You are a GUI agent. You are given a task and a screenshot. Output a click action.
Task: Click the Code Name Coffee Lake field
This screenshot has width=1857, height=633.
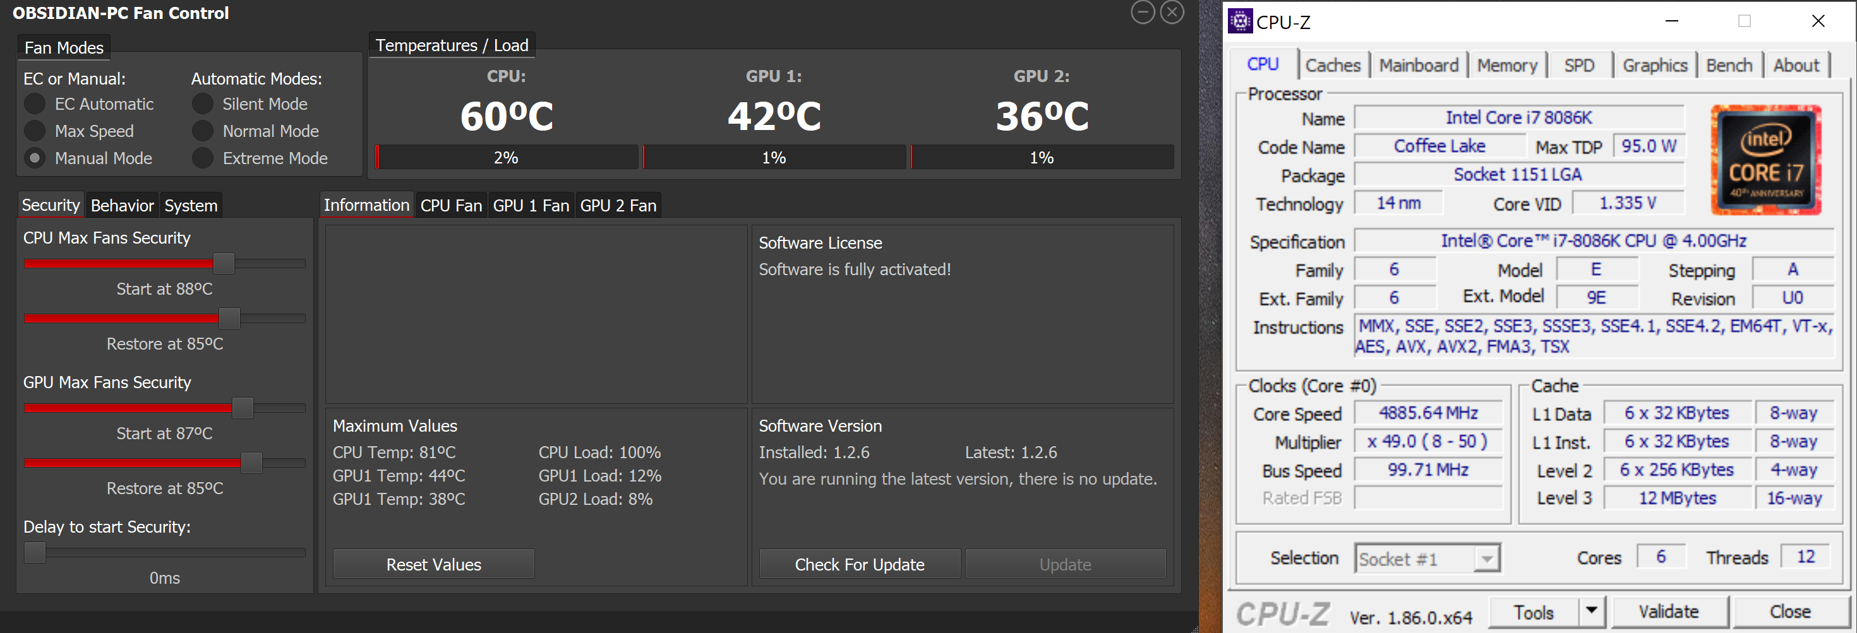click(x=1439, y=145)
